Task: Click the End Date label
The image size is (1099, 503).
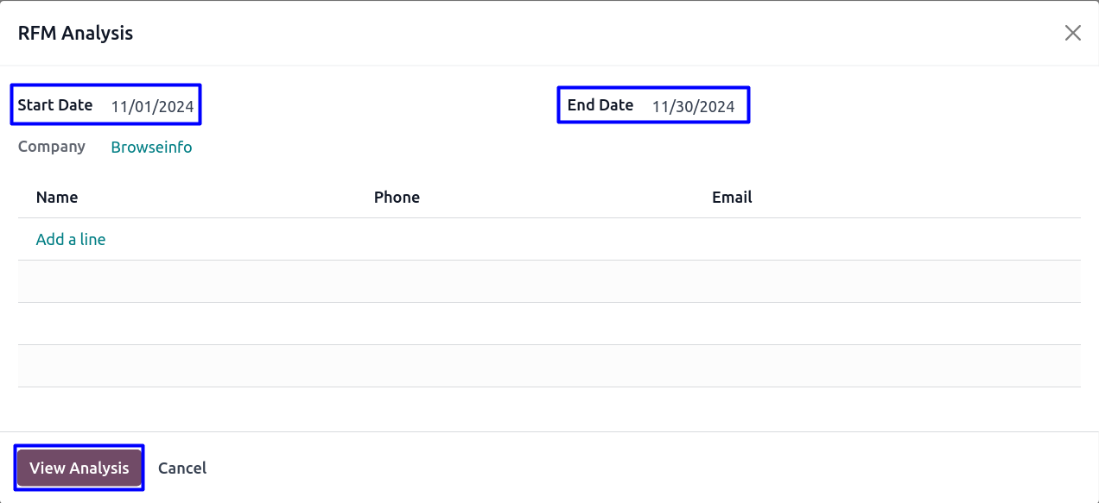Action: coord(600,105)
